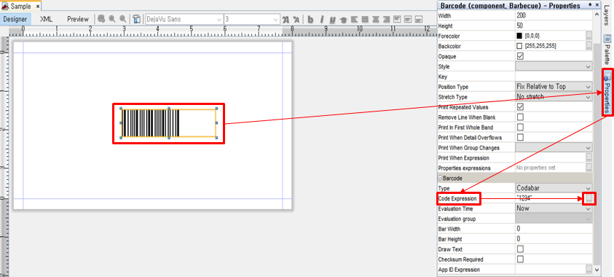Image resolution: width=614 pixels, height=277 pixels.
Task: Enable Remove Line When Blank
Action: (520, 117)
